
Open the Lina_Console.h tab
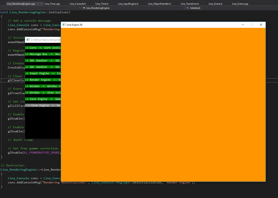[78, 4]
